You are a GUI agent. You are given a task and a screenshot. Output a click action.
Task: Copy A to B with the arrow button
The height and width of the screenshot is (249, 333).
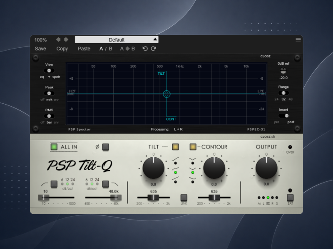(x=127, y=49)
